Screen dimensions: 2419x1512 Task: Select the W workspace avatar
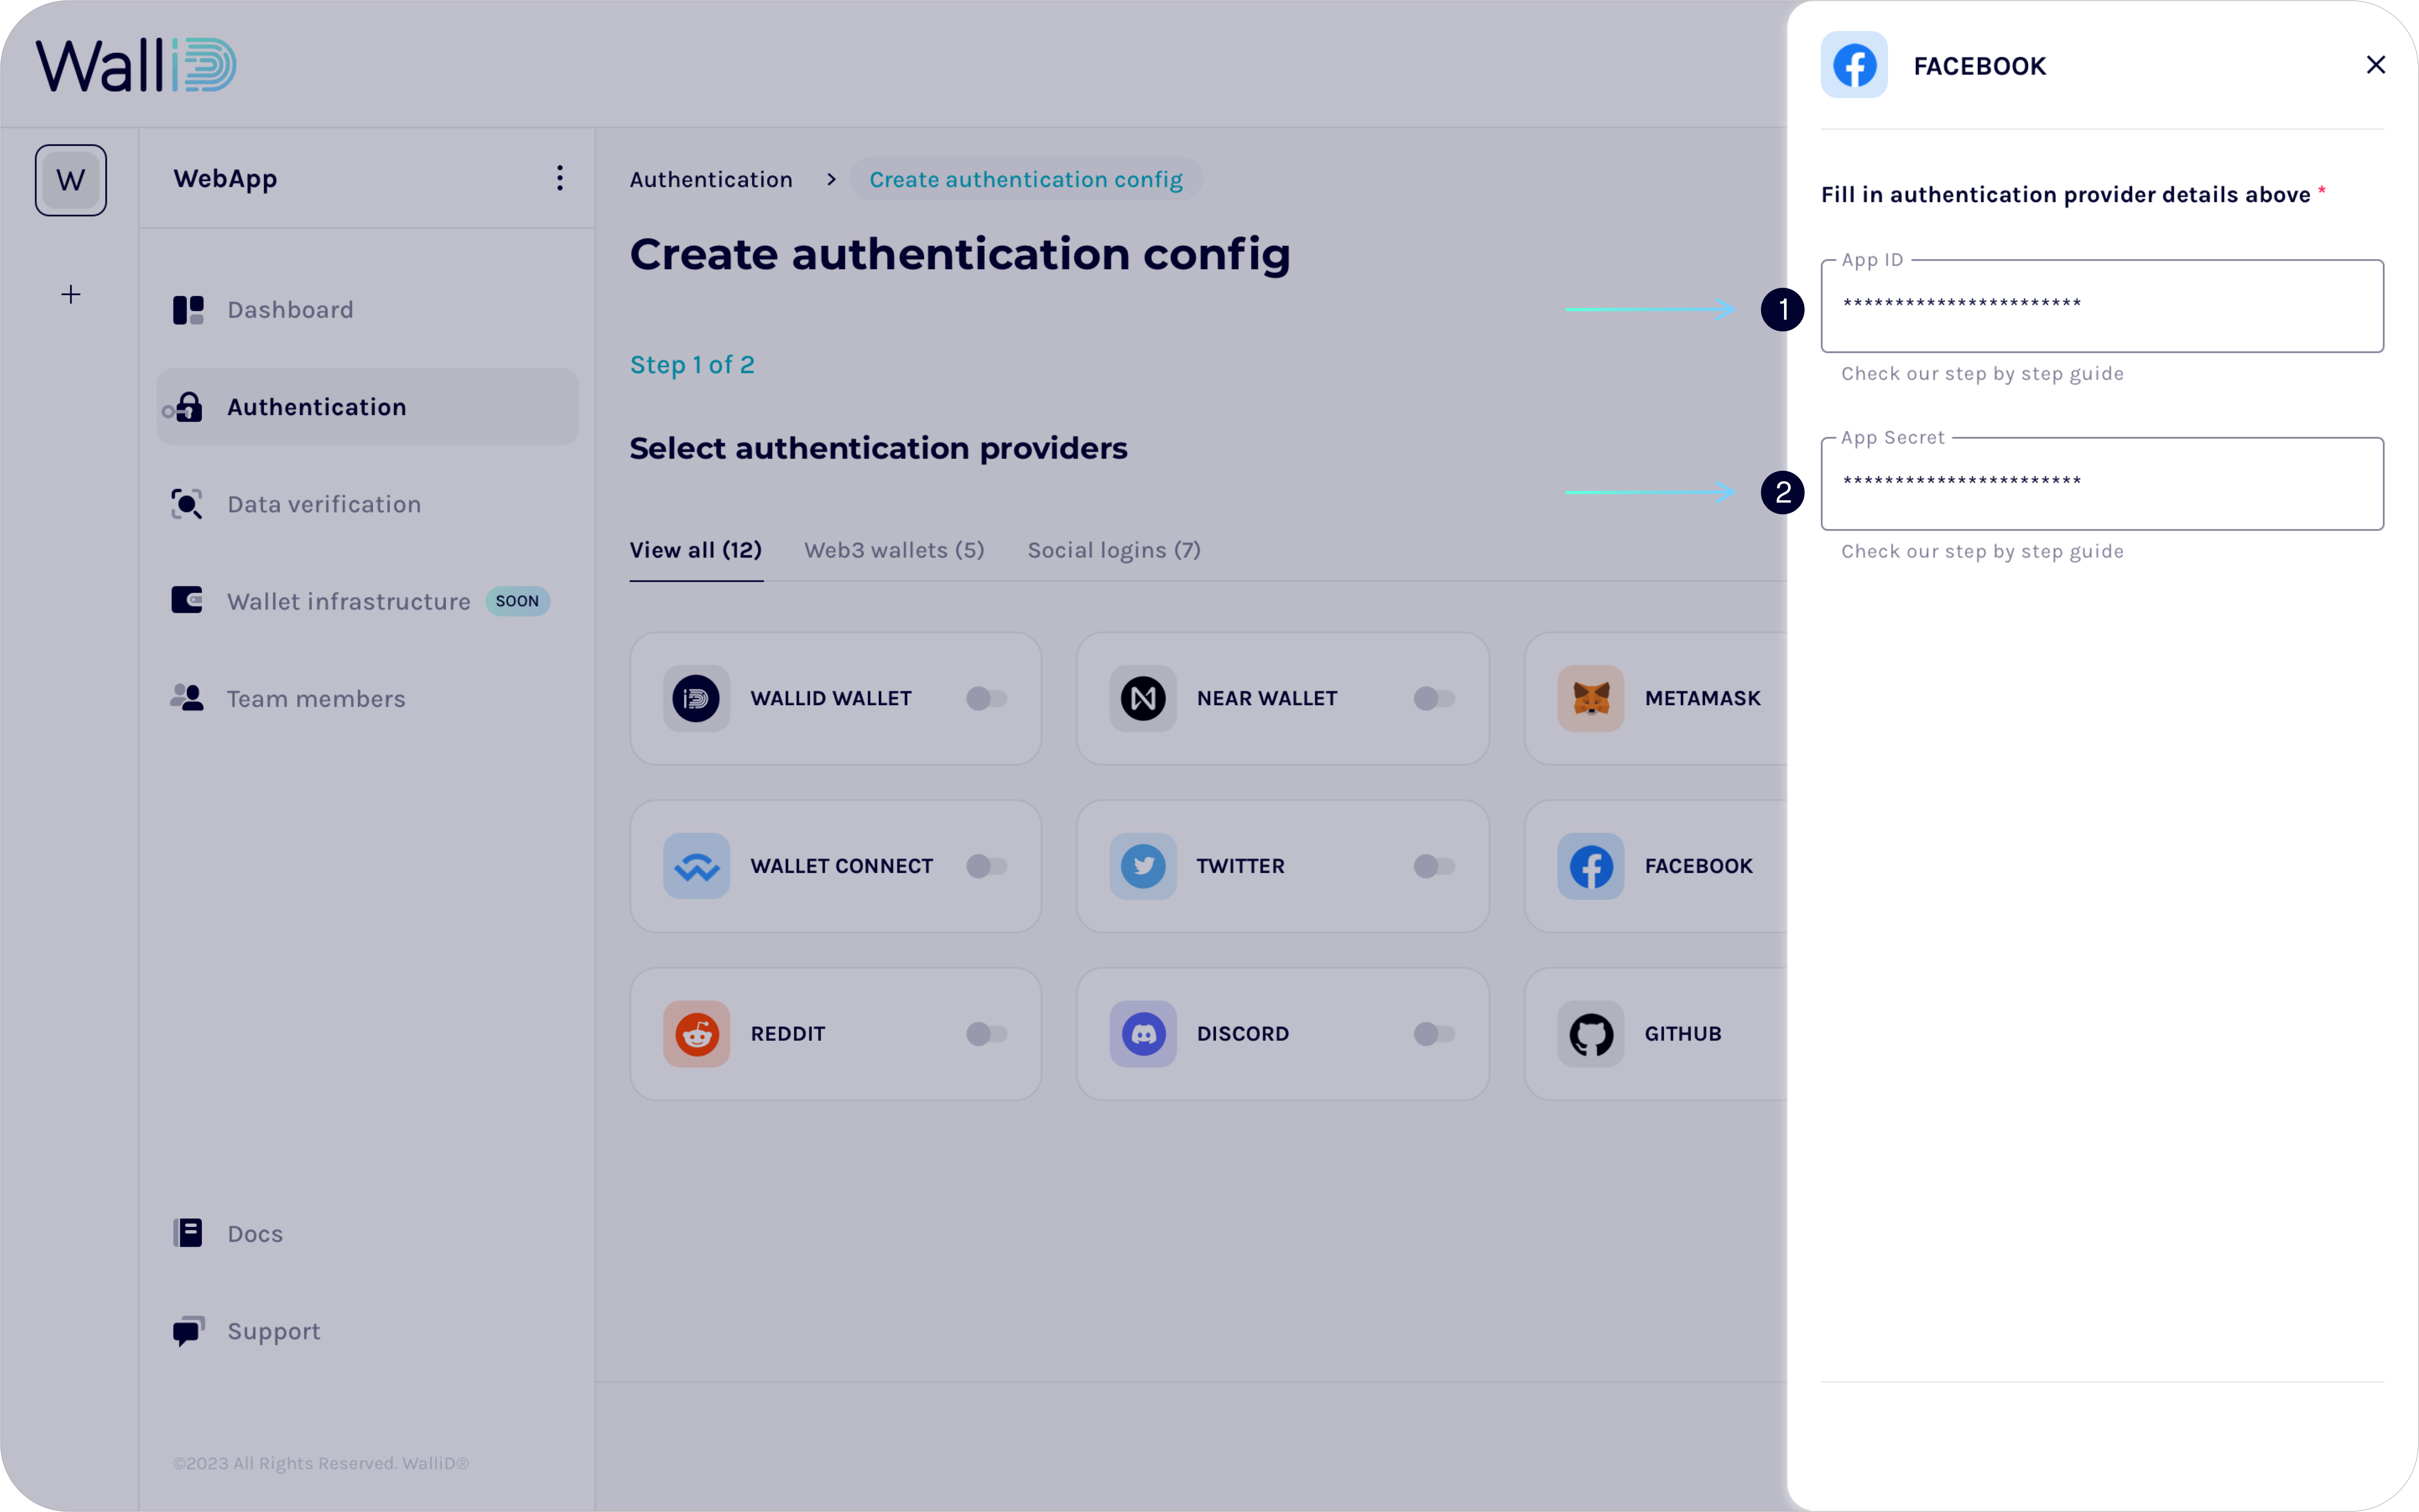tap(71, 180)
